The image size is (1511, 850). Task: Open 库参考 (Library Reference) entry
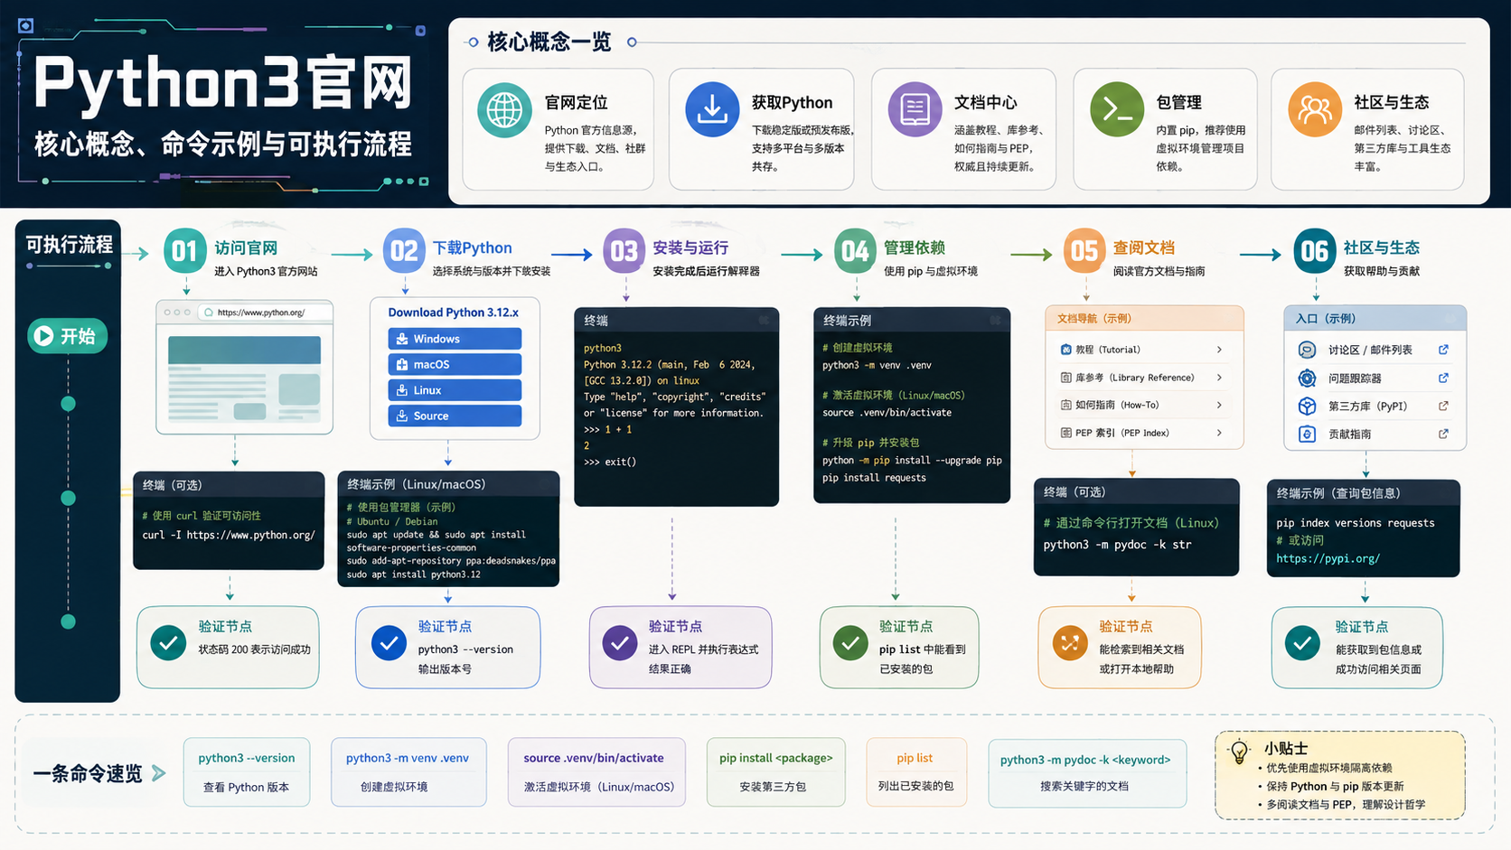click(1144, 378)
